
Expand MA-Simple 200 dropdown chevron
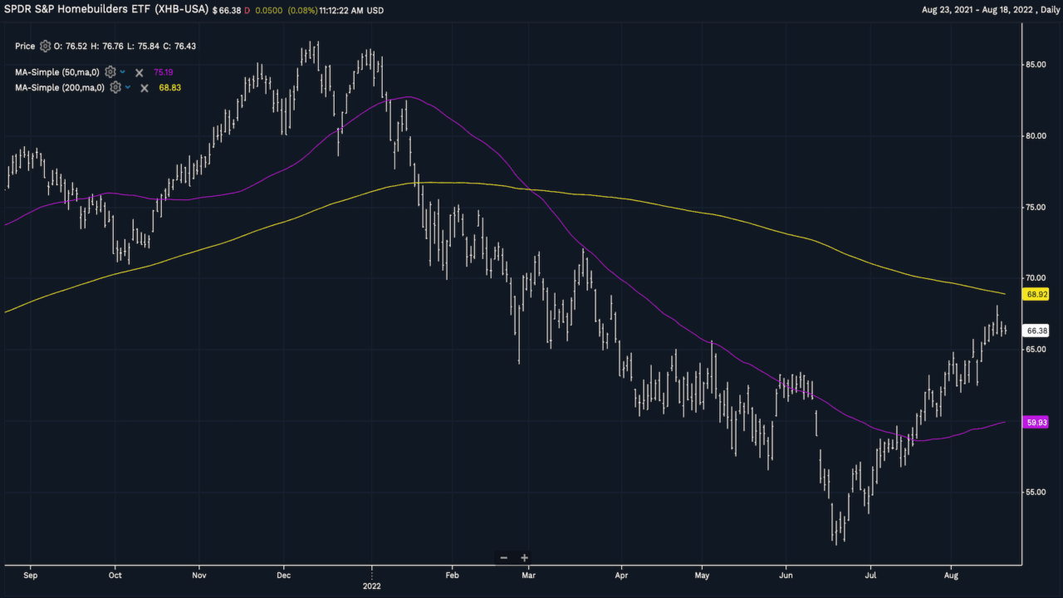pyautogui.click(x=128, y=87)
